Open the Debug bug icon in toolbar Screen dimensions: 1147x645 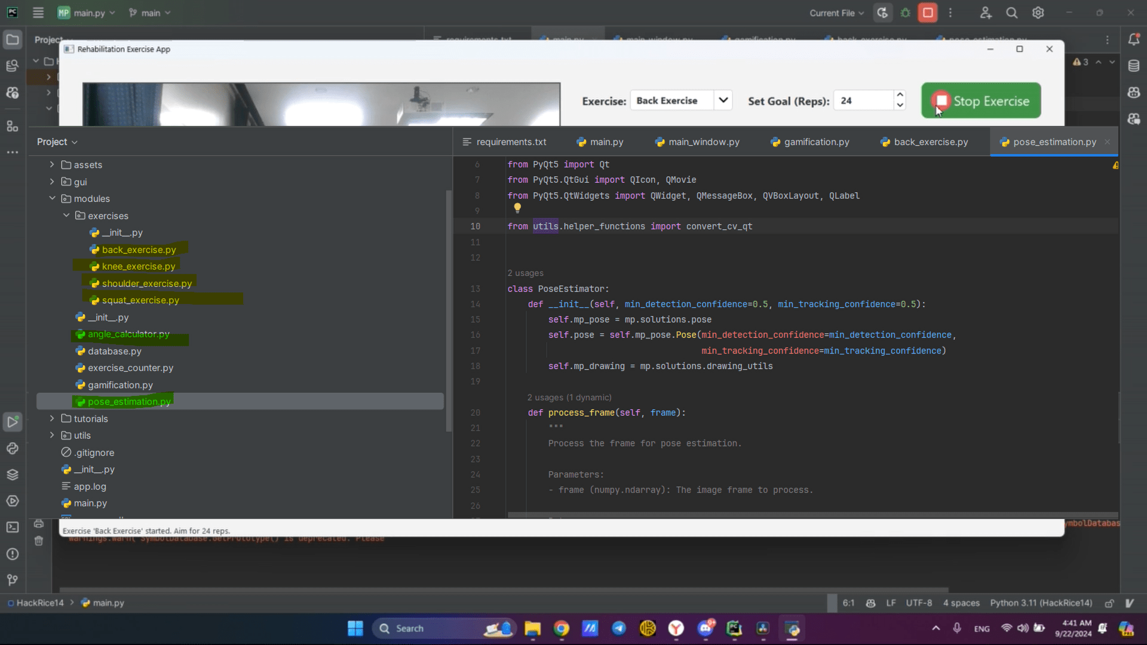point(905,13)
